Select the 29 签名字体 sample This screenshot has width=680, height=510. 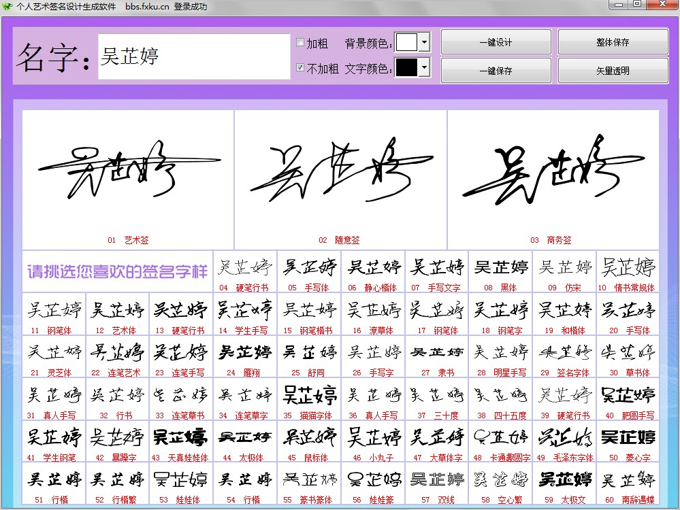click(x=565, y=356)
